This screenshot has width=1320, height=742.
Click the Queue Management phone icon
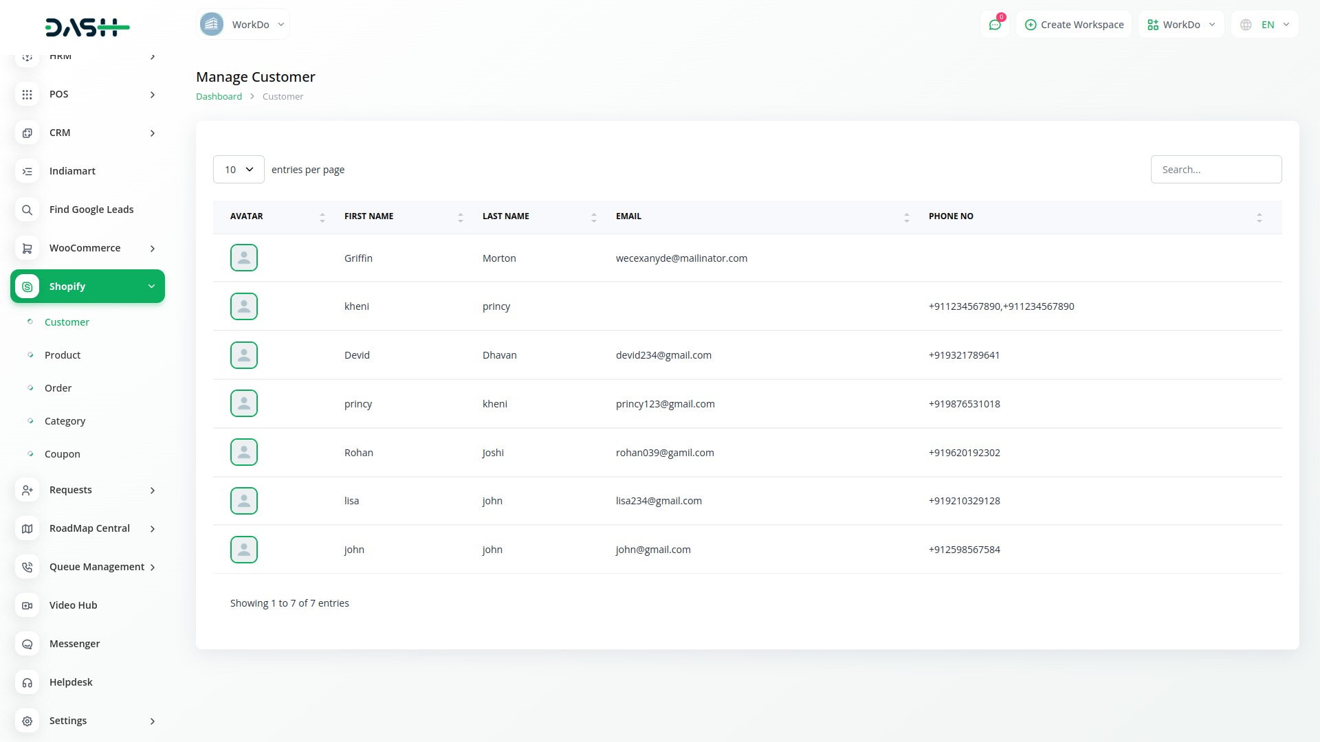click(x=27, y=567)
